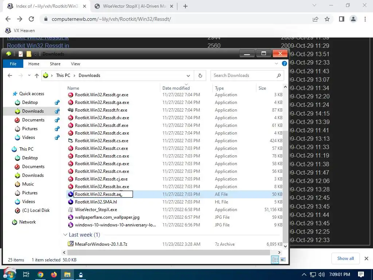The image size is (373, 280).
Task: Select Rootkit.Win32.Ressdt.gr.exe file icon
Action: 71,95
